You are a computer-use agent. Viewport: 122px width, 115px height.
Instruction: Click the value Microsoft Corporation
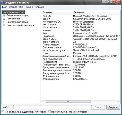pyautogui.click(x=83, y=22)
